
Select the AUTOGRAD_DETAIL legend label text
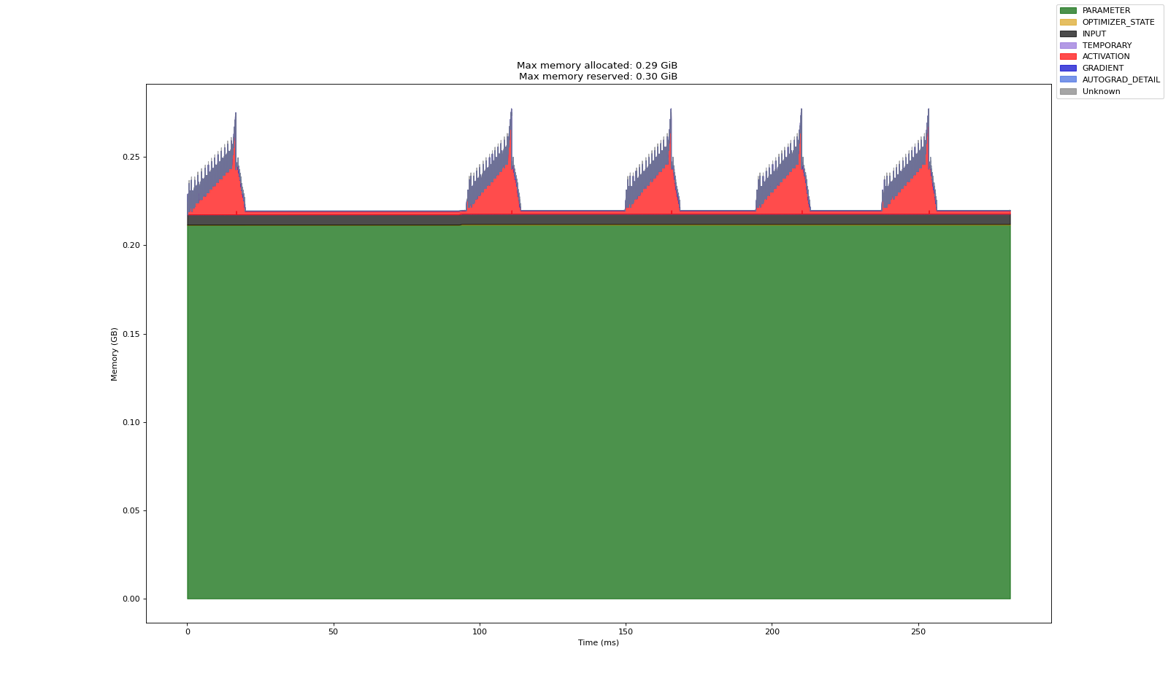(1121, 80)
